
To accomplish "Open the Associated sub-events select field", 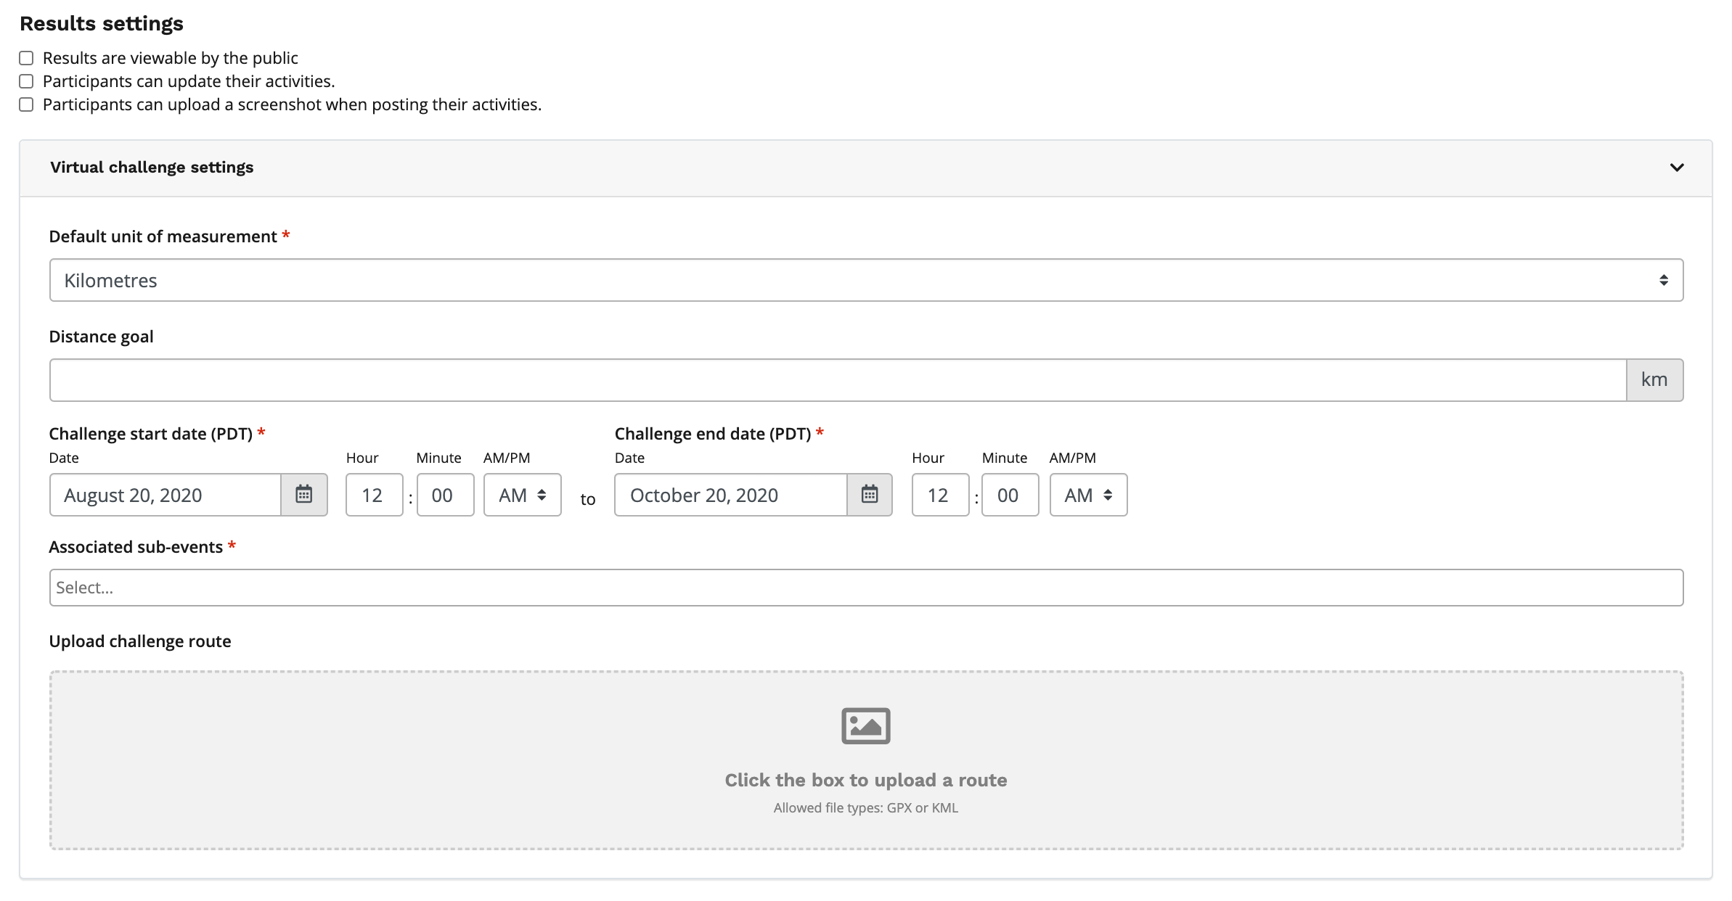I will (x=865, y=588).
